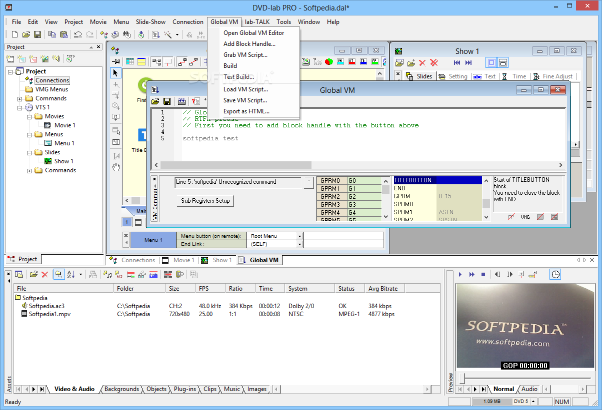Screen dimensions: 602x410
Task: Undo the last action using the toolbar arrow
Action: [78, 34]
